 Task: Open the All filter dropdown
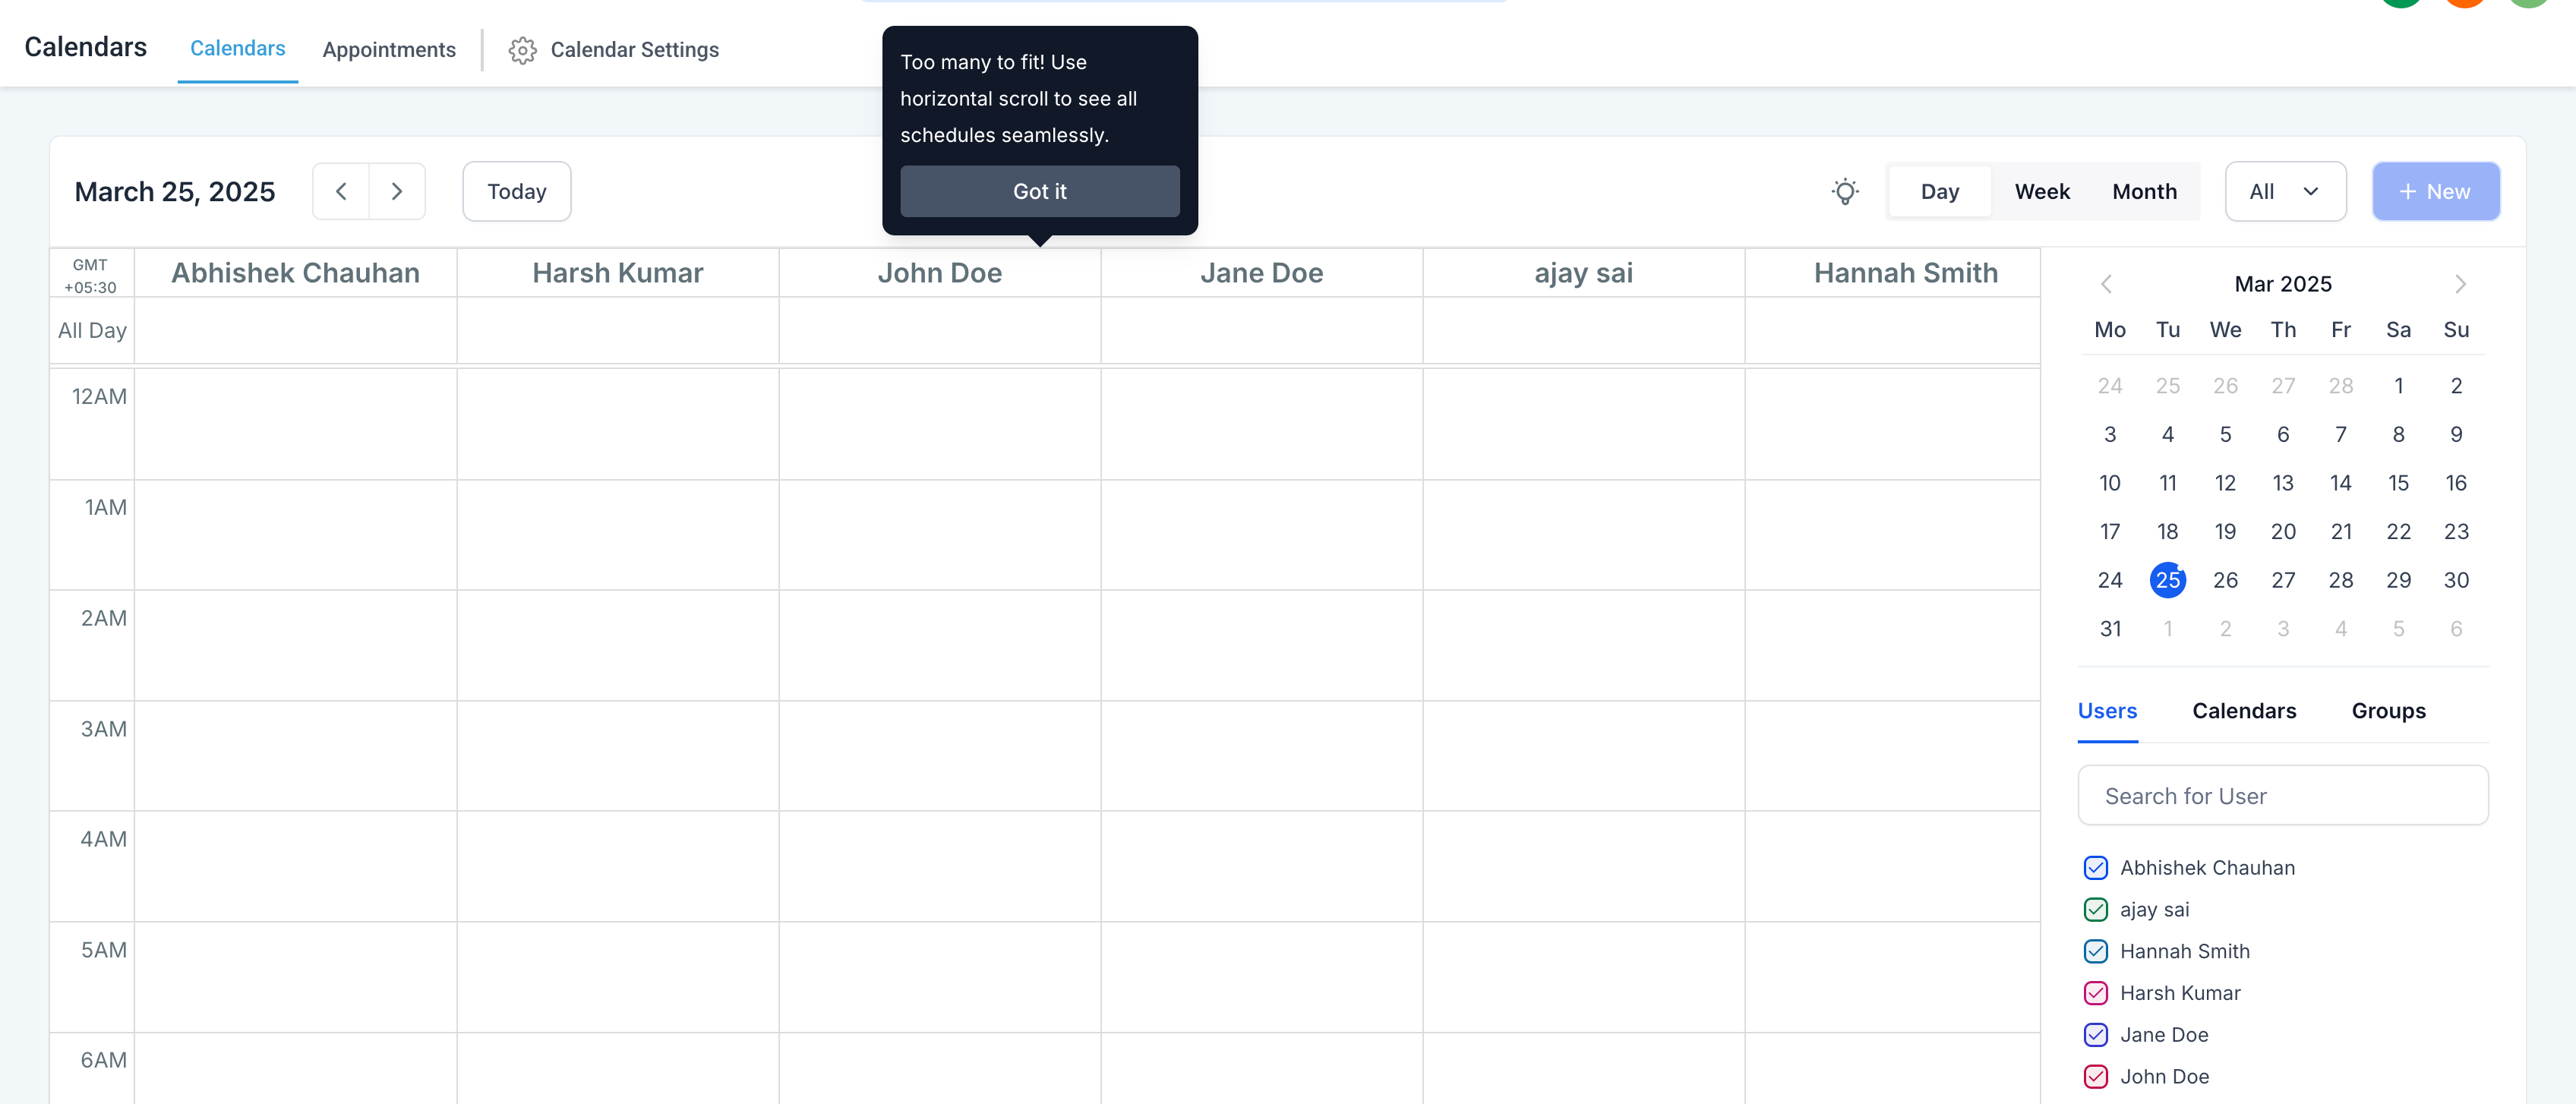2284,191
